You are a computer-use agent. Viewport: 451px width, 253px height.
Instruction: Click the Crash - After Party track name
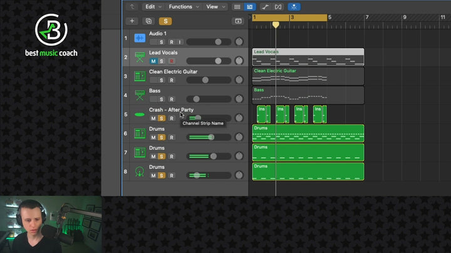coord(171,109)
